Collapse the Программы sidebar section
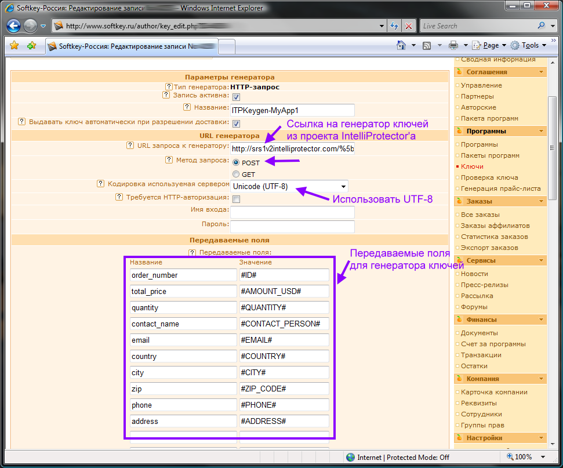This screenshot has height=468, width=563. pos(541,131)
